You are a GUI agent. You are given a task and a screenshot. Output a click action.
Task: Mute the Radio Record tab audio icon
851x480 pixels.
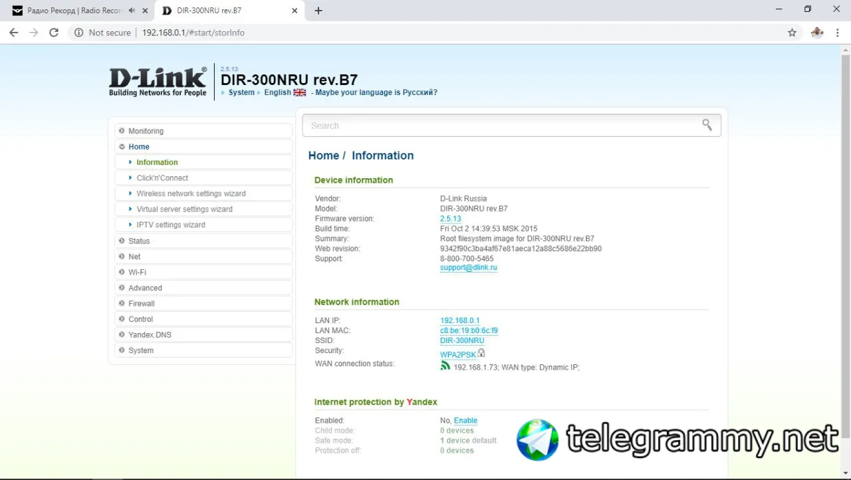pos(132,11)
